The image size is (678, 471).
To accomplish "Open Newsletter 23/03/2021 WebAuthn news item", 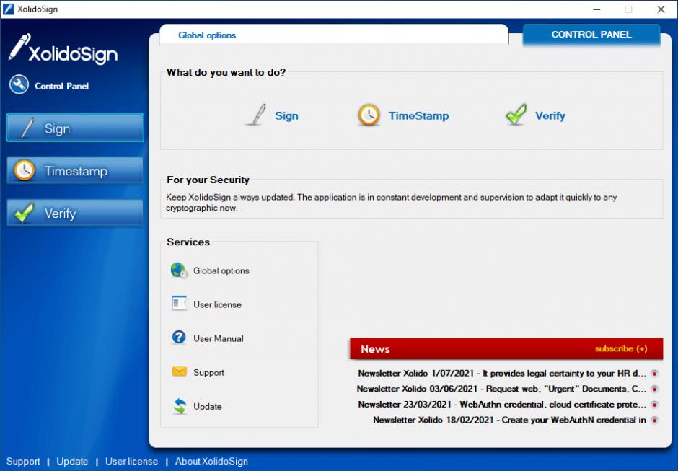I will (x=502, y=405).
